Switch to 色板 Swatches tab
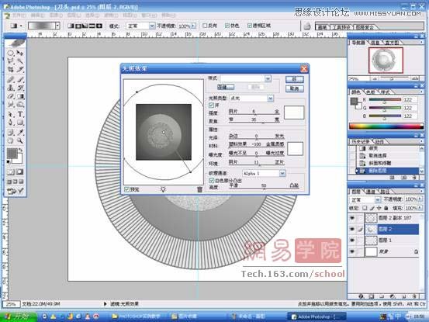This screenshot has width=429, height=322. pyautogui.click(x=370, y=92)
